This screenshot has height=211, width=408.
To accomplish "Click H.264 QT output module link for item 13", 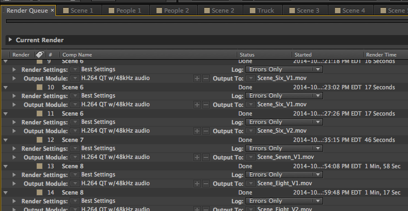I will tap(115, 183).
